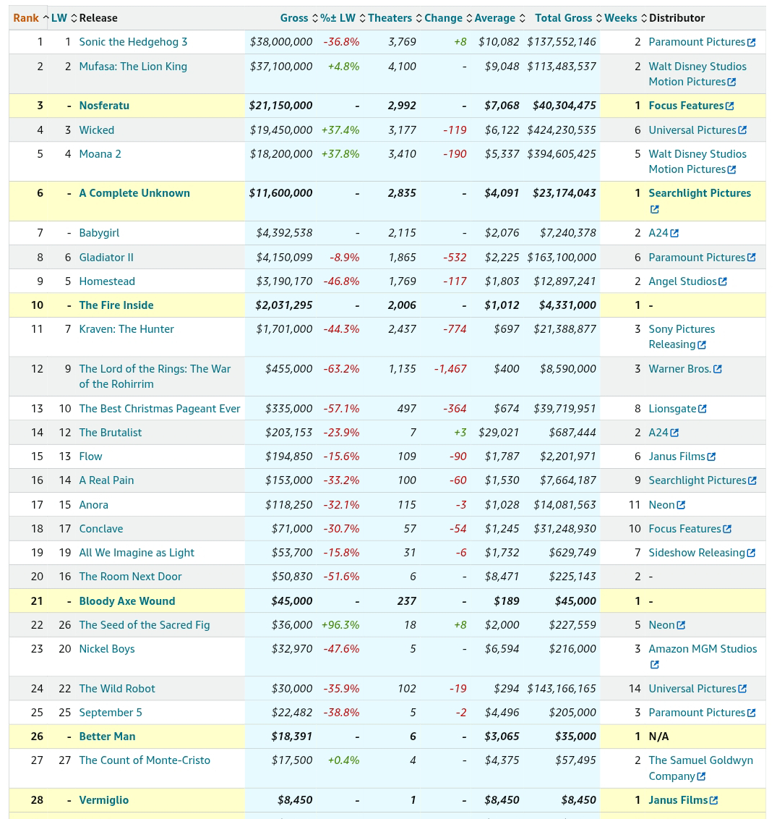Image resolution: width=777 pixels, height=819 pixels.
Task: Click the sort arrow beside Rank header
Action: tap(46, 18)
